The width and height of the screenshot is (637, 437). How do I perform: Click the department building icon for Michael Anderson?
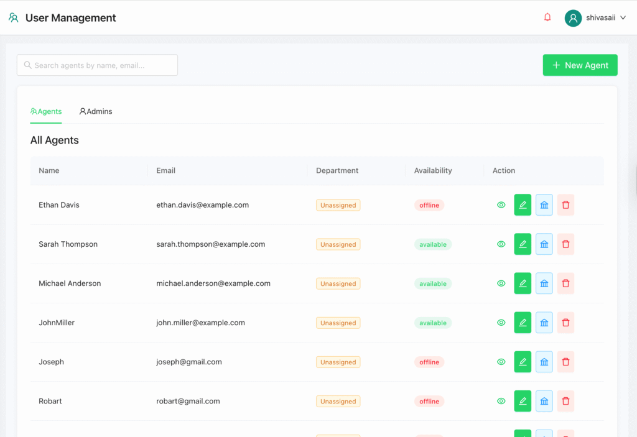coord(544,283)
